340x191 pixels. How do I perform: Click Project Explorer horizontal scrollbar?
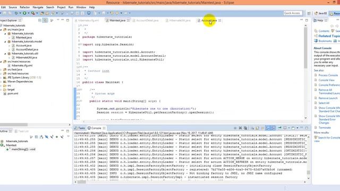[x=14, y=125]
